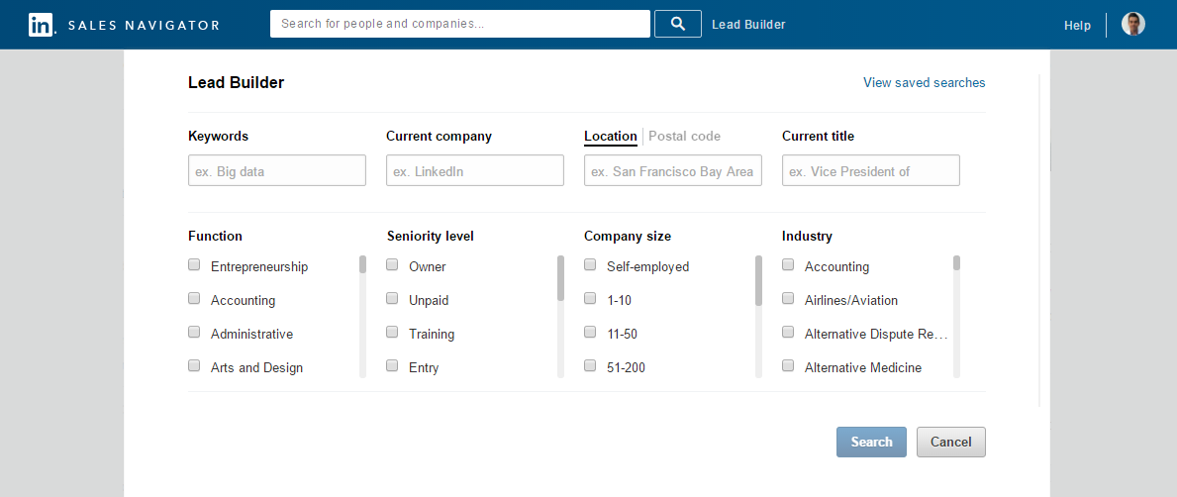Open View saved searches link
The height and width of the screenshot is (497, 1177).
click(924, 82)
